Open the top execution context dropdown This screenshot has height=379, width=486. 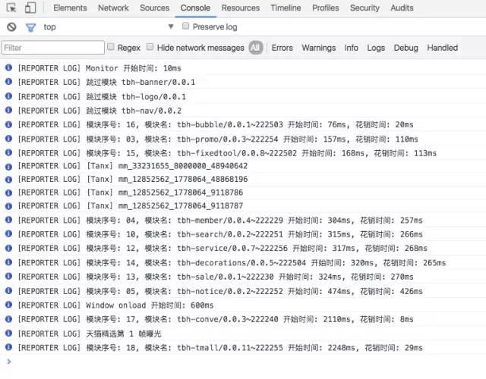(x=108, y=27)
